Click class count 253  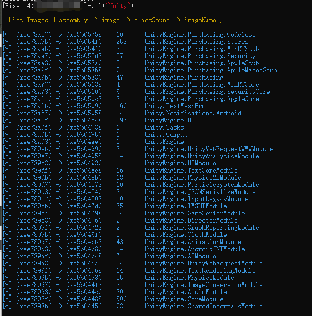pos(122,42)
